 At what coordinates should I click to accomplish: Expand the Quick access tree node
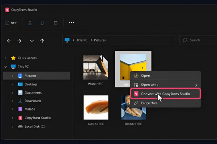coord(5,58)
